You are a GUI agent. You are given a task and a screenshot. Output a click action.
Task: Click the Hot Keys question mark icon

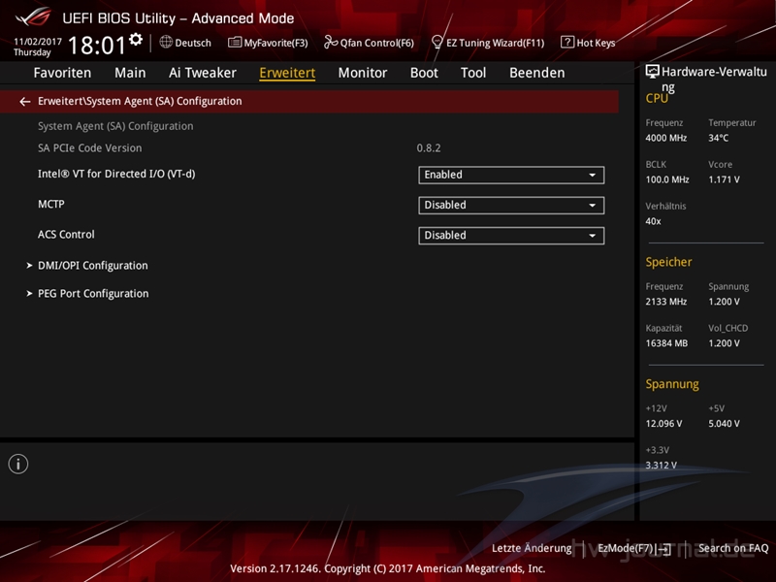[567, 42]
